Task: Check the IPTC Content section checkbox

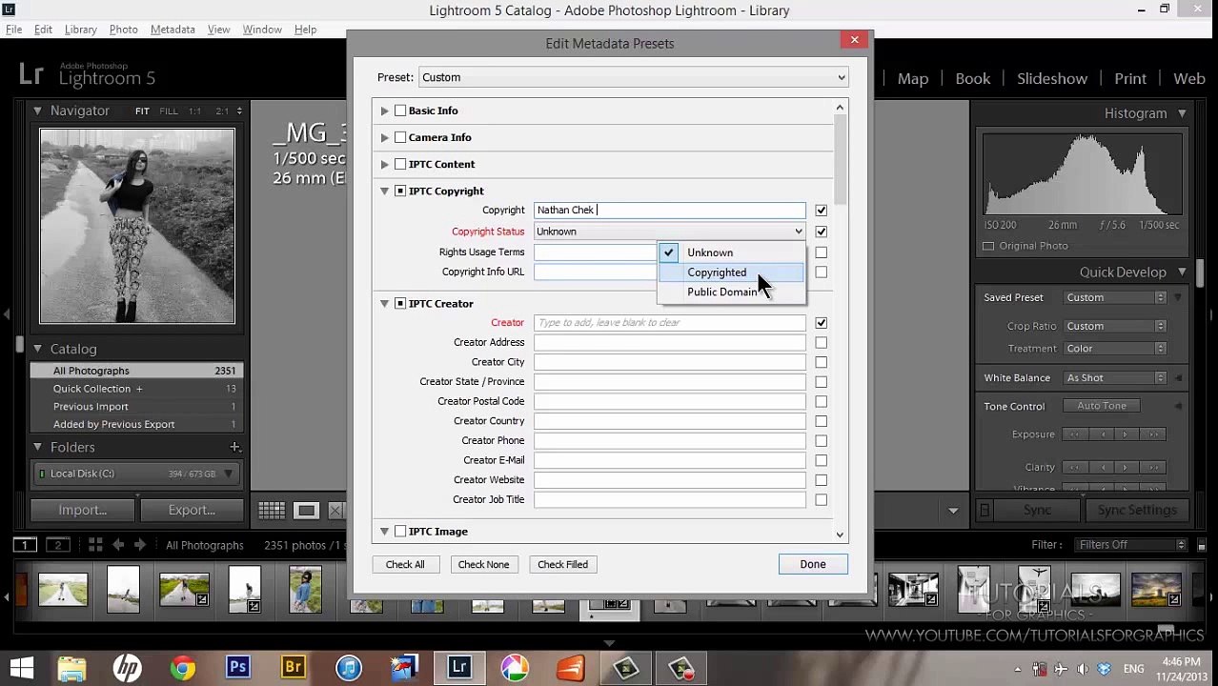Action: (400, 164)
